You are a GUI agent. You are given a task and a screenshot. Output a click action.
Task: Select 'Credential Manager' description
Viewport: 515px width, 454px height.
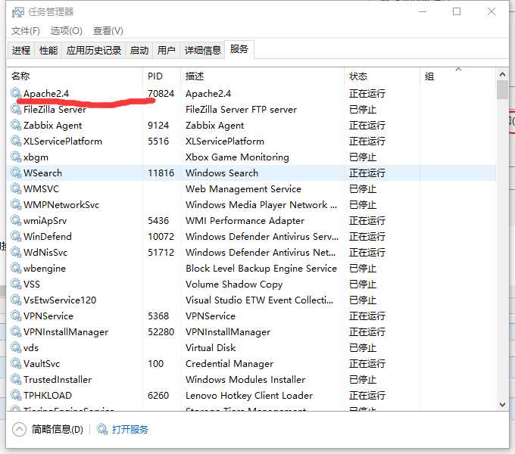pyautogui.click(x=229, y=364)
